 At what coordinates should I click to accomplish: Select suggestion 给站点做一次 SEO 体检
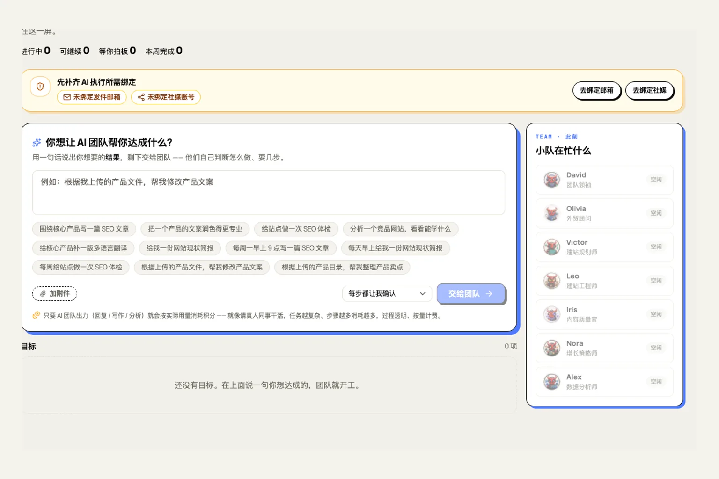(296, 229)
